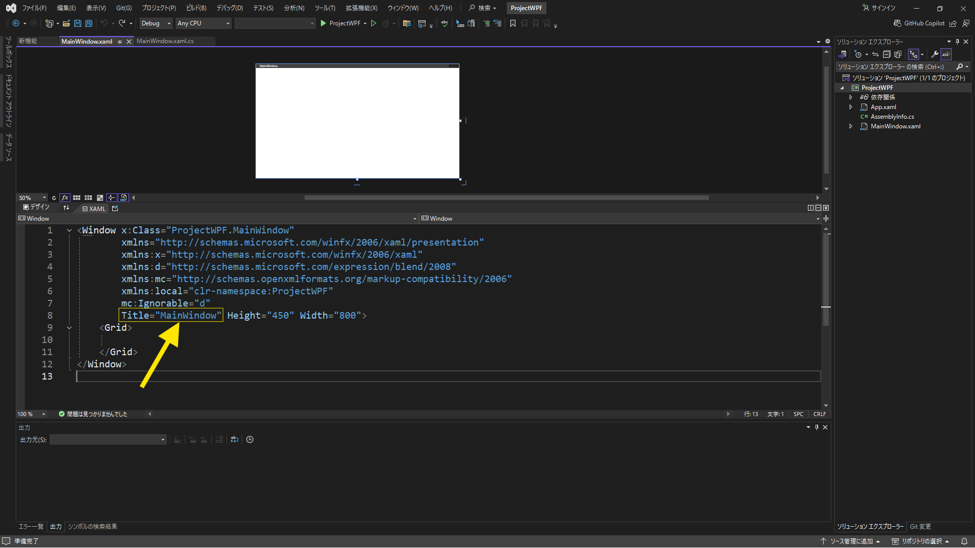Expand the App.xaml tree node
The height and width of the screenshot is (548, 975).
coord(851,107)
